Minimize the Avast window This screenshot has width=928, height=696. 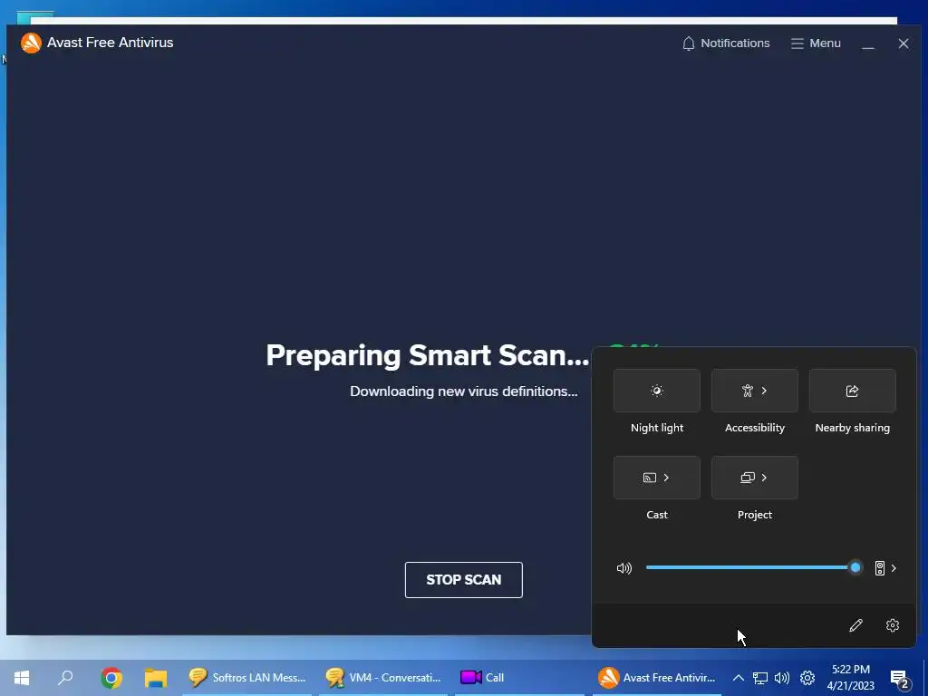point(867,43)
